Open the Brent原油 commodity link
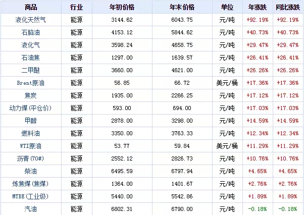The width and height of the screenshot is (304, 215). [30, 82]
